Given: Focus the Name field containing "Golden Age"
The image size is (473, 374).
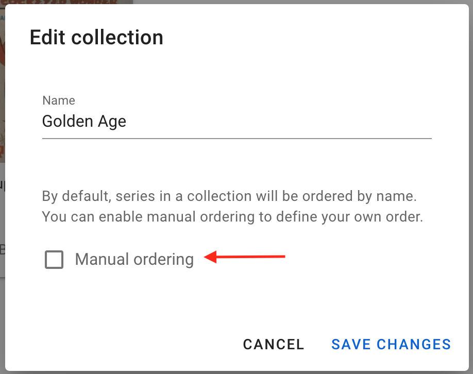Looking at the screenshot, I should pos(236,122).
